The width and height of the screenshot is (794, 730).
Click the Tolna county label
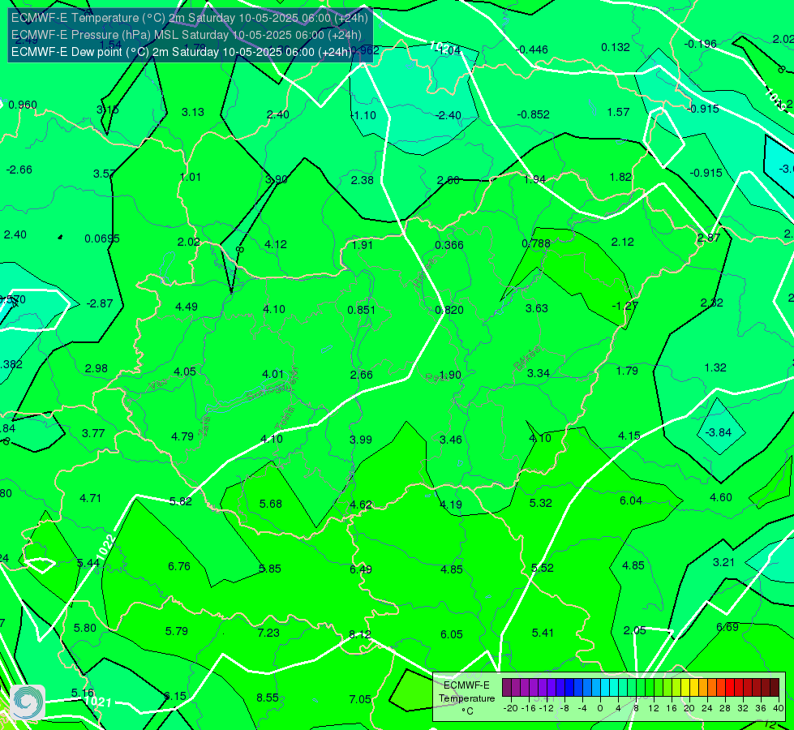coord(285,418)
